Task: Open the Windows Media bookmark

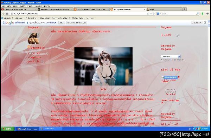Action: tap(77, 18)
